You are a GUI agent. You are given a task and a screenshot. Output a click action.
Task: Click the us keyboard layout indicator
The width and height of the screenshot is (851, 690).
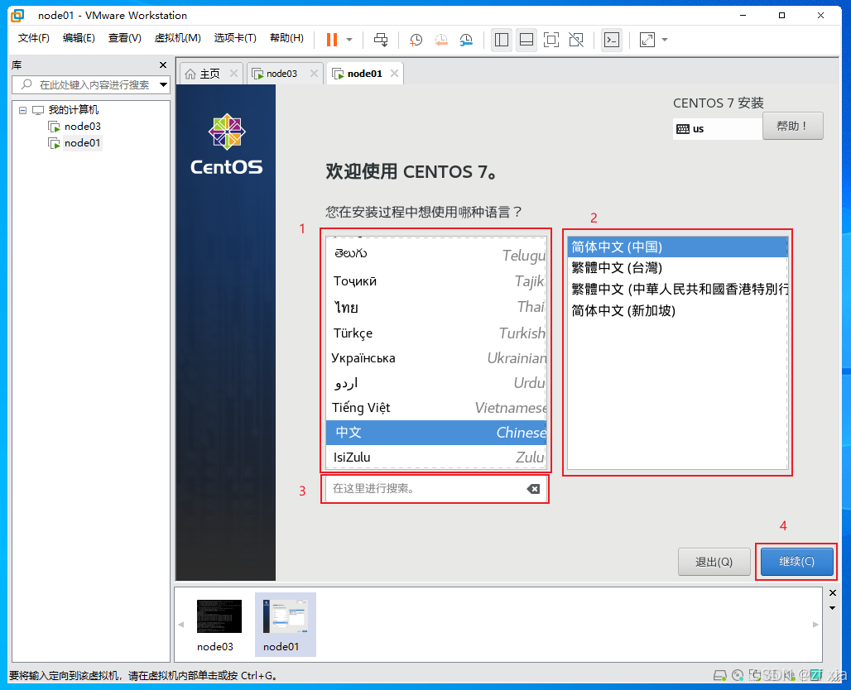point(717,129)
